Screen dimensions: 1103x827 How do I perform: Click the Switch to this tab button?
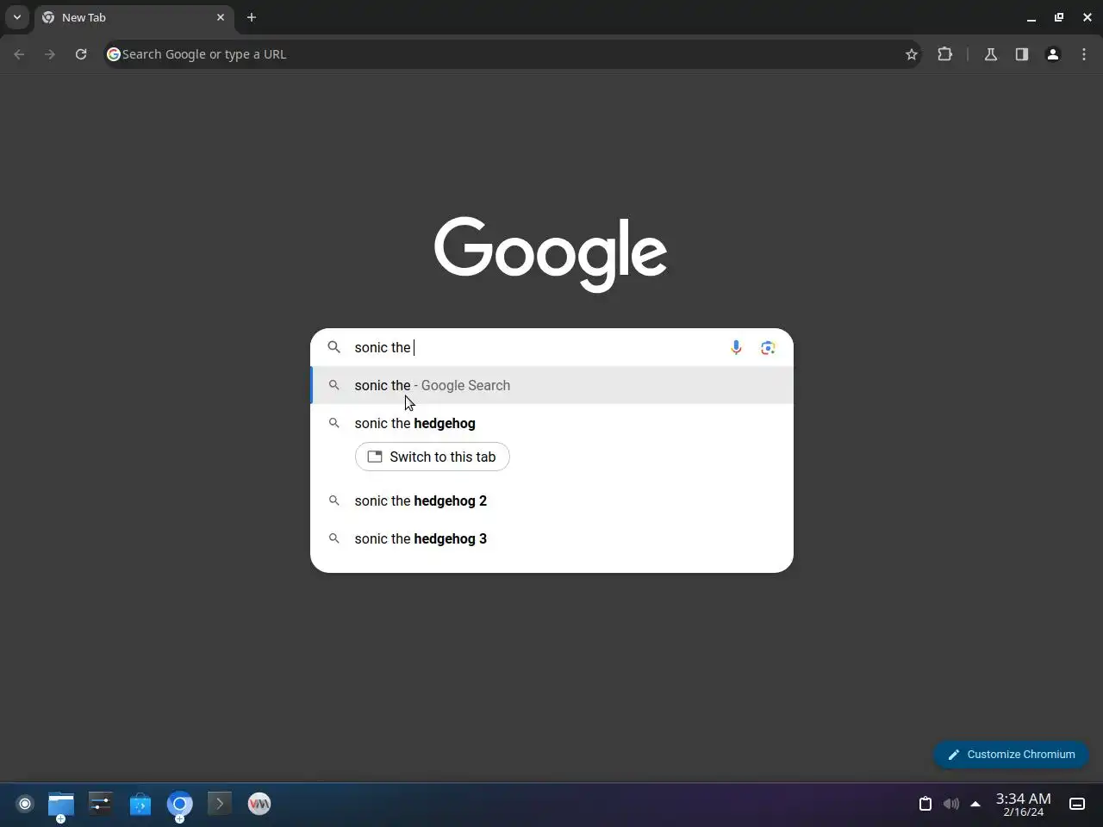tap(433, 457)
